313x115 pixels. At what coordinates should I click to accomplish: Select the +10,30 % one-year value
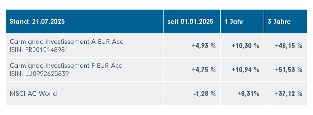click(x=245, y=46)
